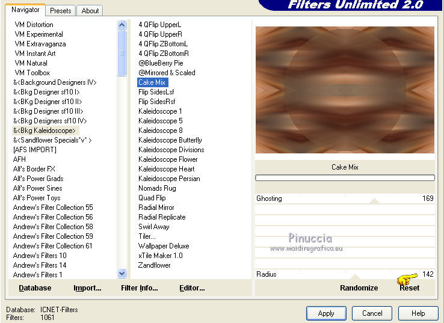Select the Navigator tab
Viewport: 444px width, 323px height.
pyautogui.click(x=25, y=10)
